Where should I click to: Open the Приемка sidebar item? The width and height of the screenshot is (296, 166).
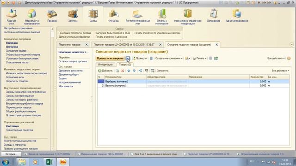pyautogui.click(x=12, y=43)
